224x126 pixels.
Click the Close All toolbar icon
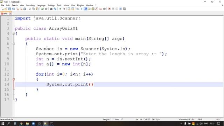coord(21,9)
